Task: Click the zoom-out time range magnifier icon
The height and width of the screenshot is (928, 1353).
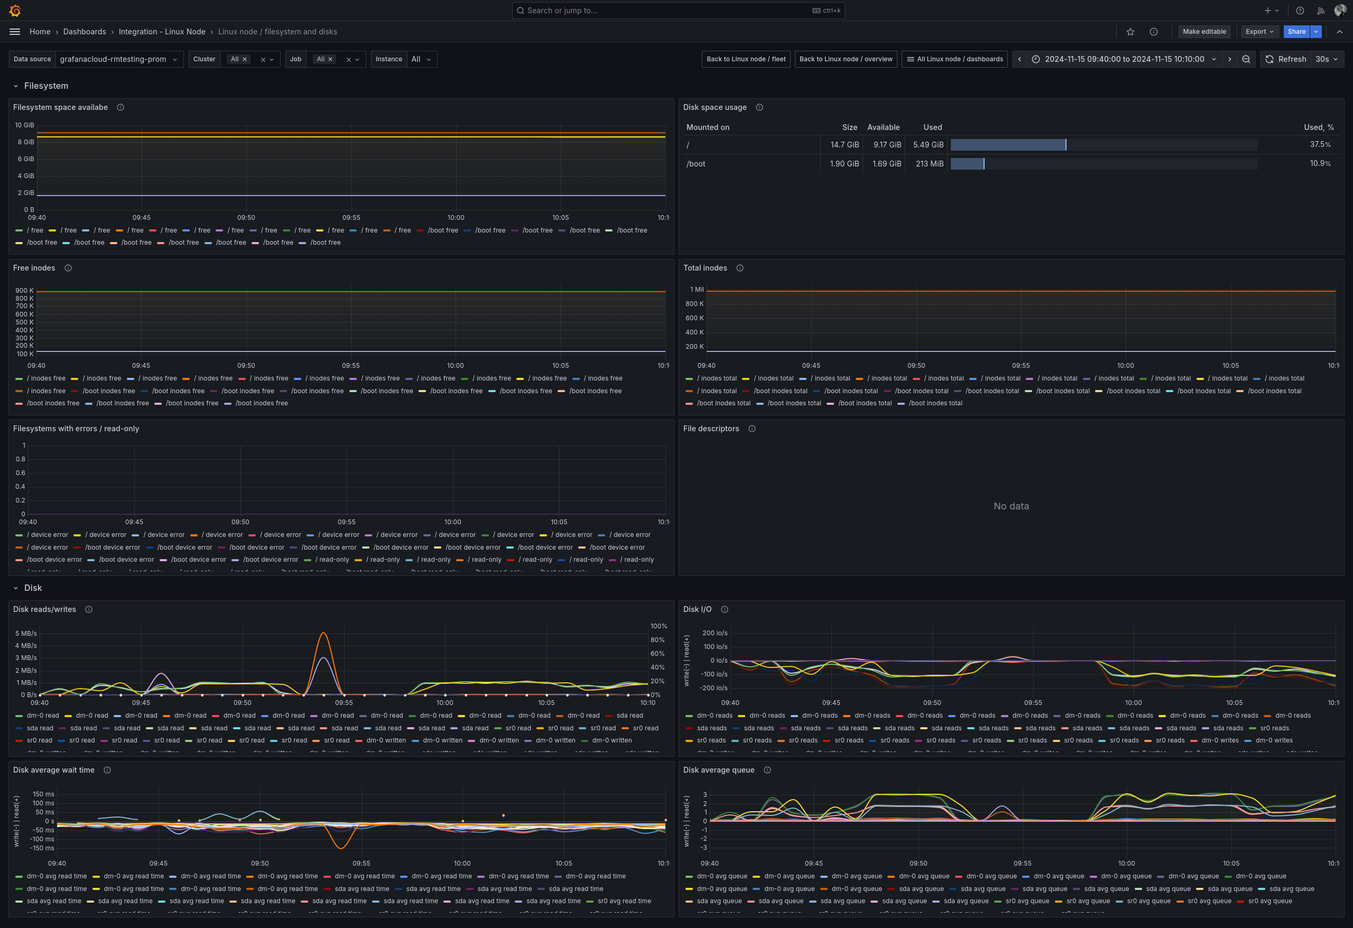Action: [x=1246, y=59]
